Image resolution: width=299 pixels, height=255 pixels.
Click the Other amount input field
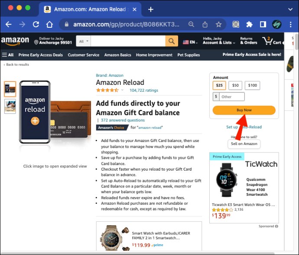(x=232, y=97)
